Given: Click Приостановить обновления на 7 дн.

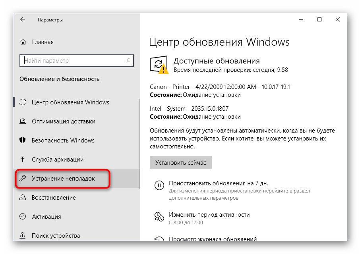Looking at the screenshot, I should (219, 183).
